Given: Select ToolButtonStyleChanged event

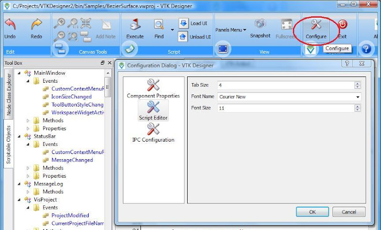Looking at the screenshot, I should (x=77, y=105).
